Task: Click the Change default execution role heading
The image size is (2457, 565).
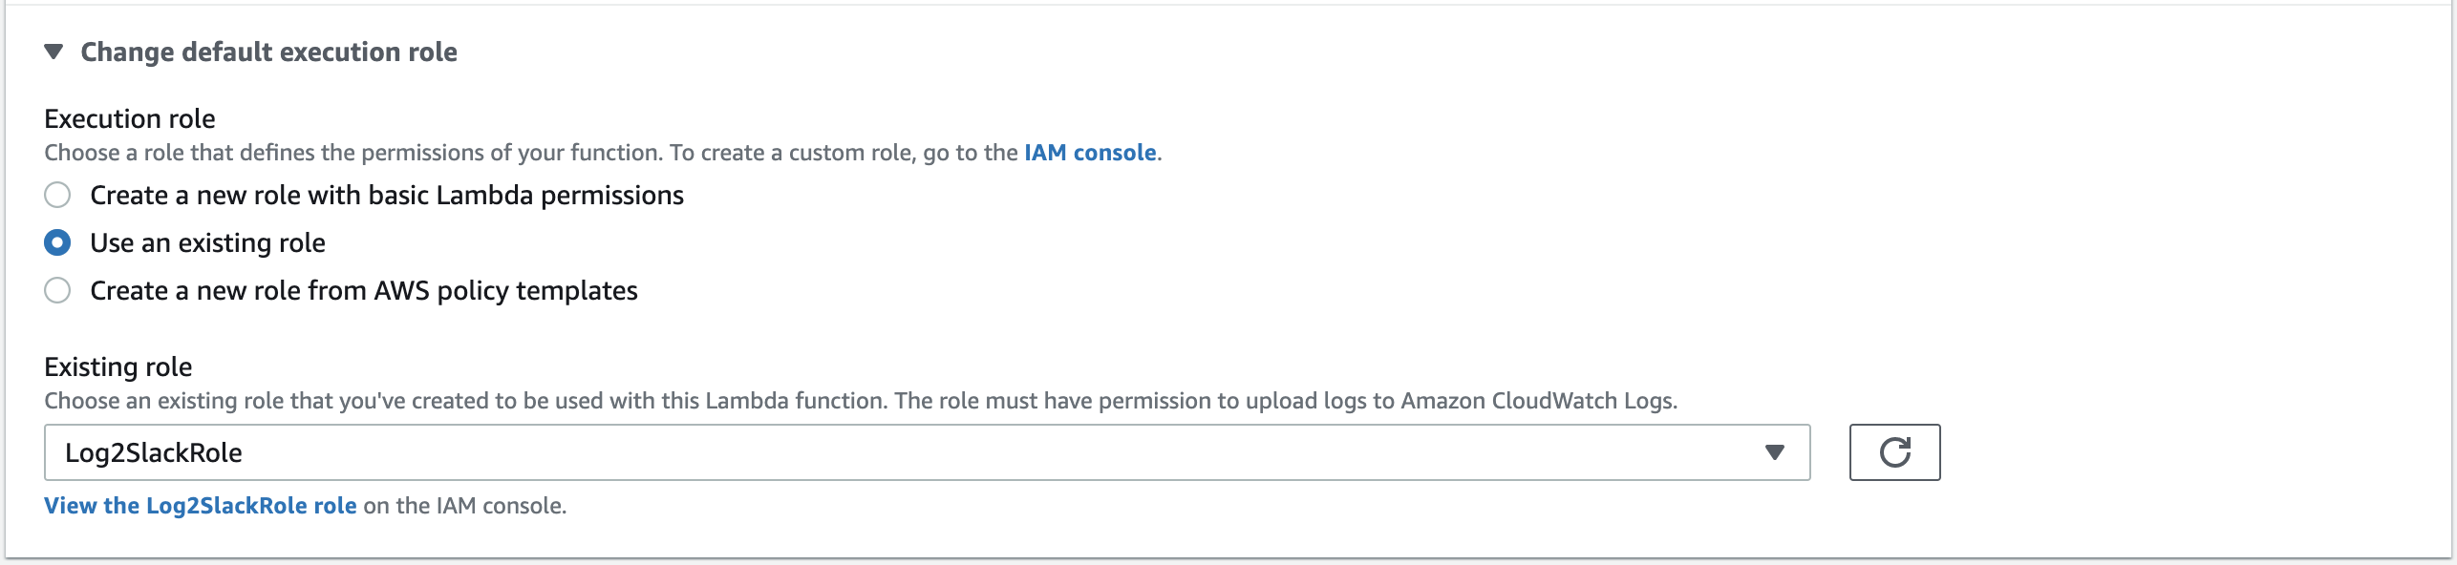Action: point(268,52)
